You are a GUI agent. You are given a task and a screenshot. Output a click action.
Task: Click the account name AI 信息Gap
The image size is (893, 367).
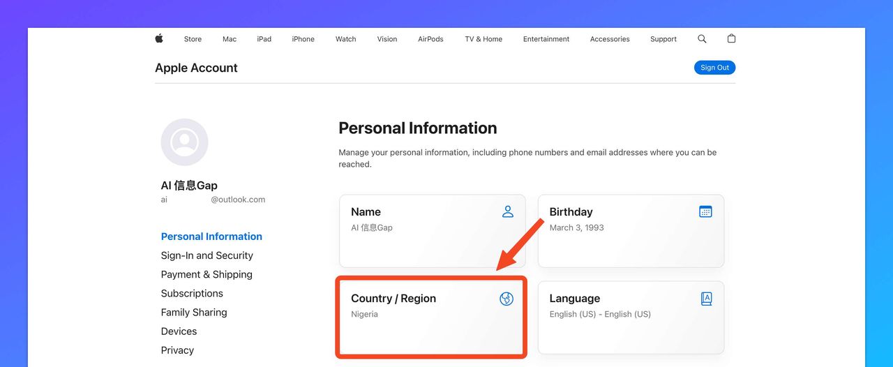click(189, 185)
